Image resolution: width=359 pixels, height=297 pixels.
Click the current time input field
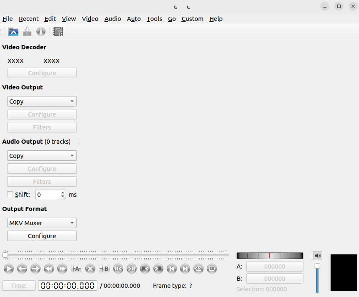point(68,286)
